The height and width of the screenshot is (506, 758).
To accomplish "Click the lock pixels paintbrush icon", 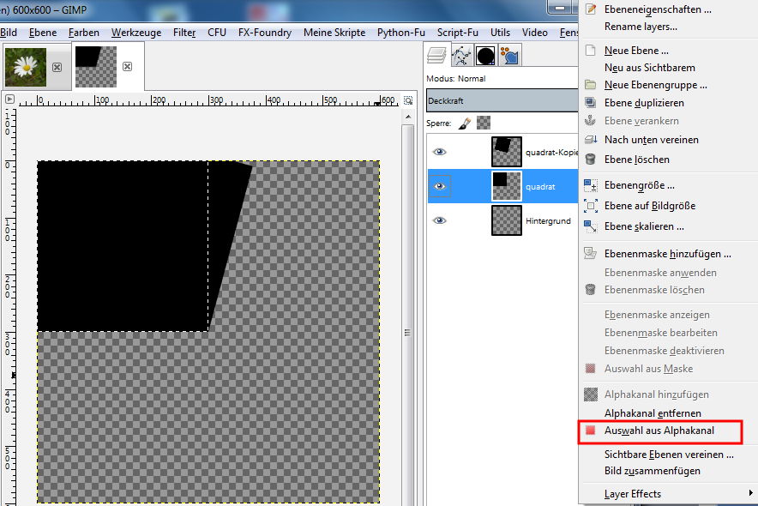I will pos(464,123).
